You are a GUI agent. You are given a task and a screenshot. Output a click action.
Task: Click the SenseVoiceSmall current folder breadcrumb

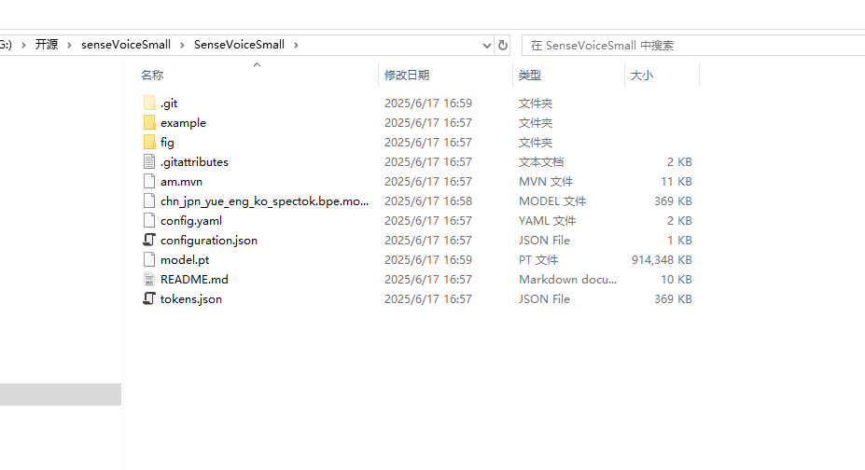(x=240, y=45)
